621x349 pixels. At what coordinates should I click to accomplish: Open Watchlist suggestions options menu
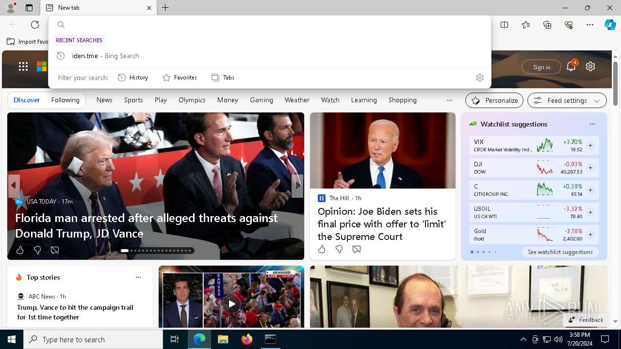pyautogui.click(x=592, y=124)
